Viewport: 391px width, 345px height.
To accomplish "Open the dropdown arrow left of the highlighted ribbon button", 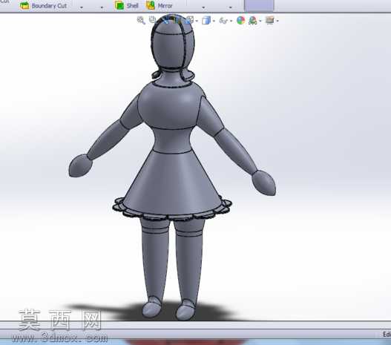I will pyautogui.click(x=231, y=7).
